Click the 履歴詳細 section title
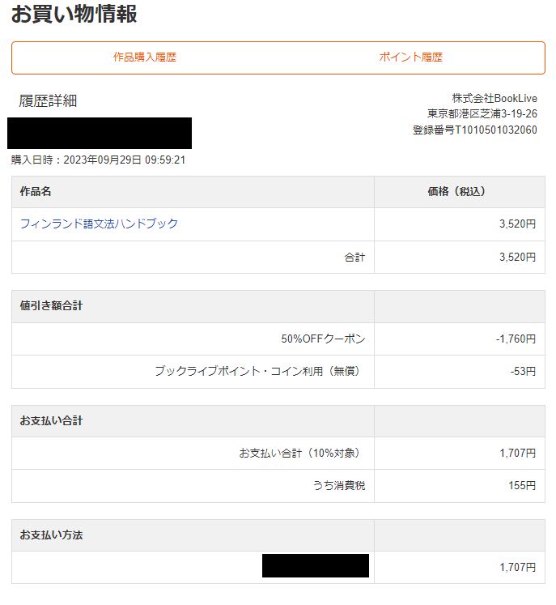 click(48, 101)
